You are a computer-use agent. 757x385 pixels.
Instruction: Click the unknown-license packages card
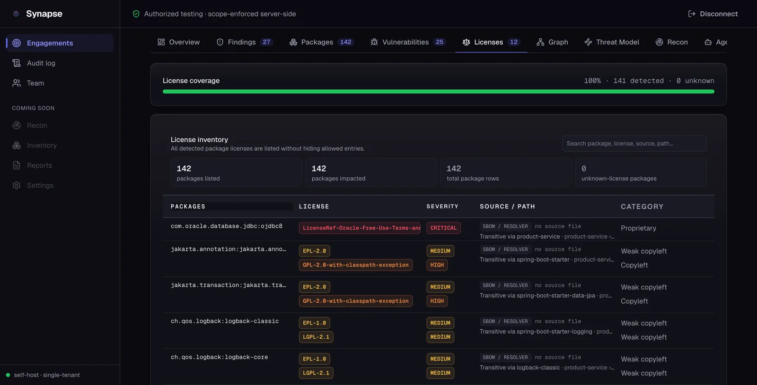(641, 172)
